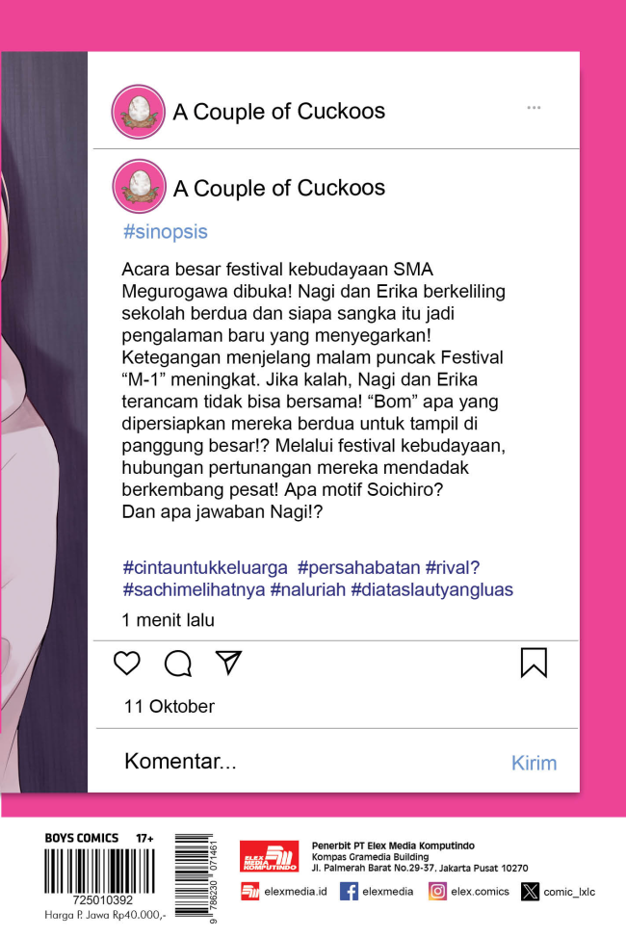This screenshot has height=937, width=626.
Task: Click the second egg nest avatar
Action: coord(140,187)
